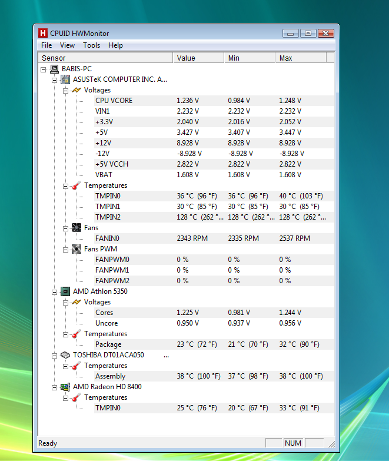Click the lightning icon beside ASUSTeK Voltages
Image resolution: width=389 pixels, height=461 pixels.
tap(77, 90)
